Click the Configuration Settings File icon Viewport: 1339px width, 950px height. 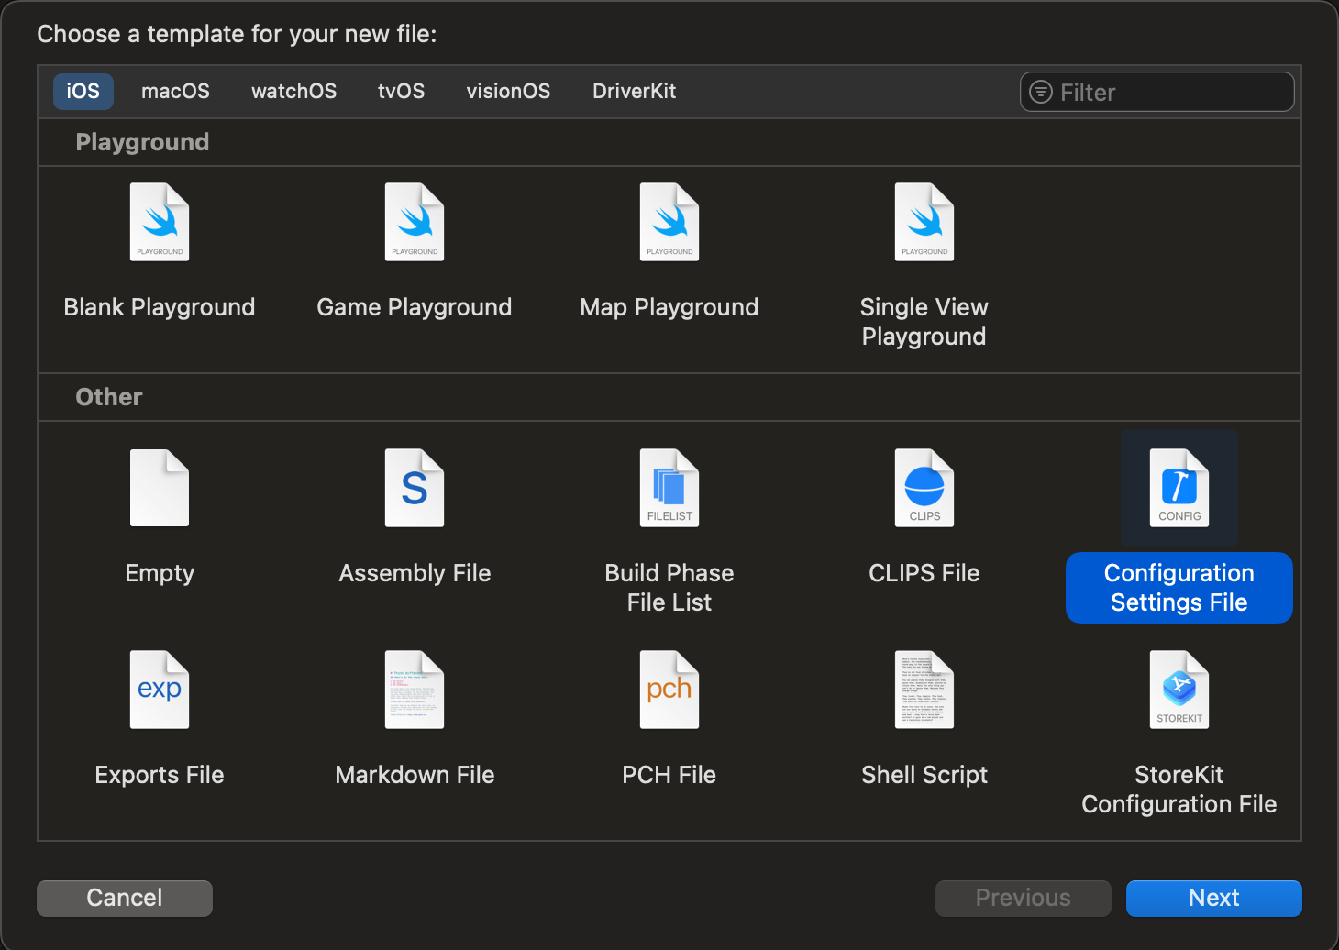(1179, 488)
